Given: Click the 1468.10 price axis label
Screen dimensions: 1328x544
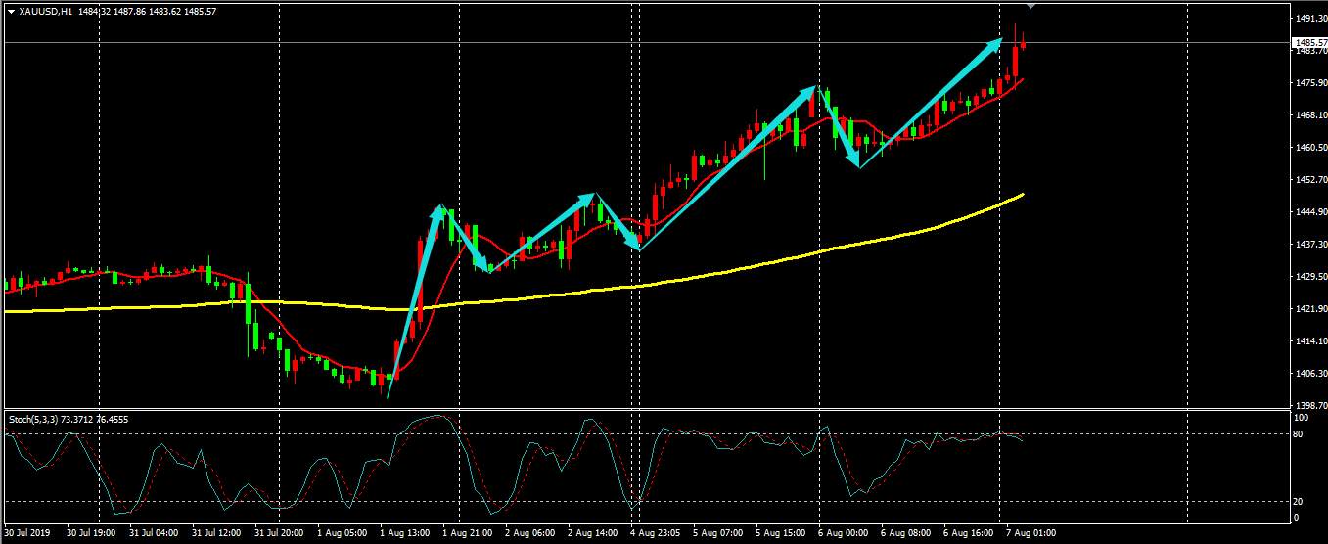Looking at the screenshot, I should point(1311,115).
